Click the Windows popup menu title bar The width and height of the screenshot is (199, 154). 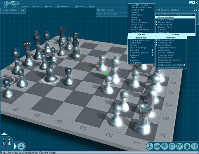point(171,38)
